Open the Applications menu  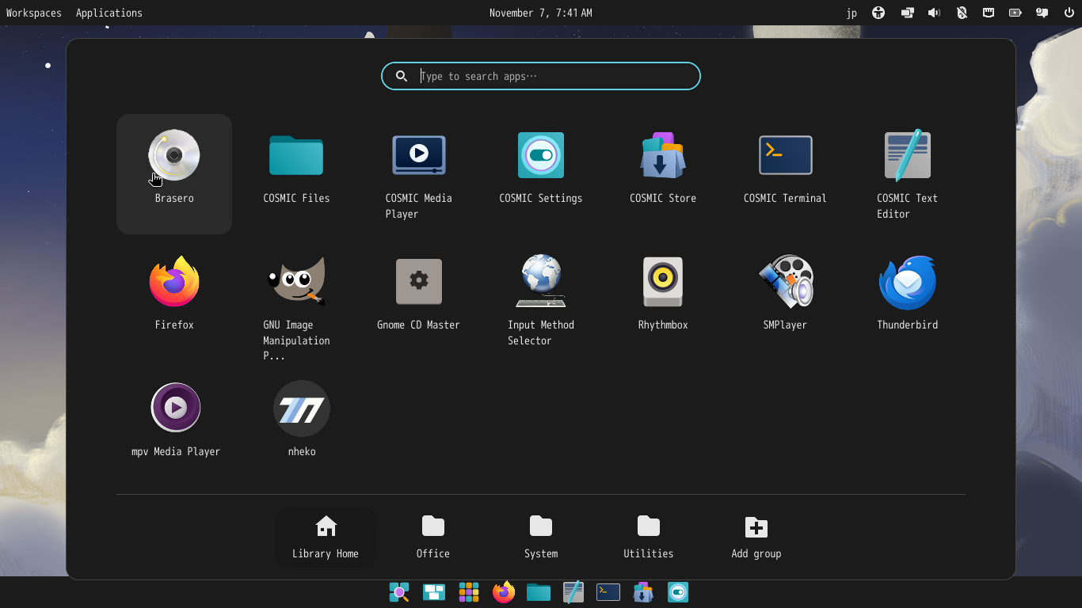pyautogui.click(x=109, y=13)
